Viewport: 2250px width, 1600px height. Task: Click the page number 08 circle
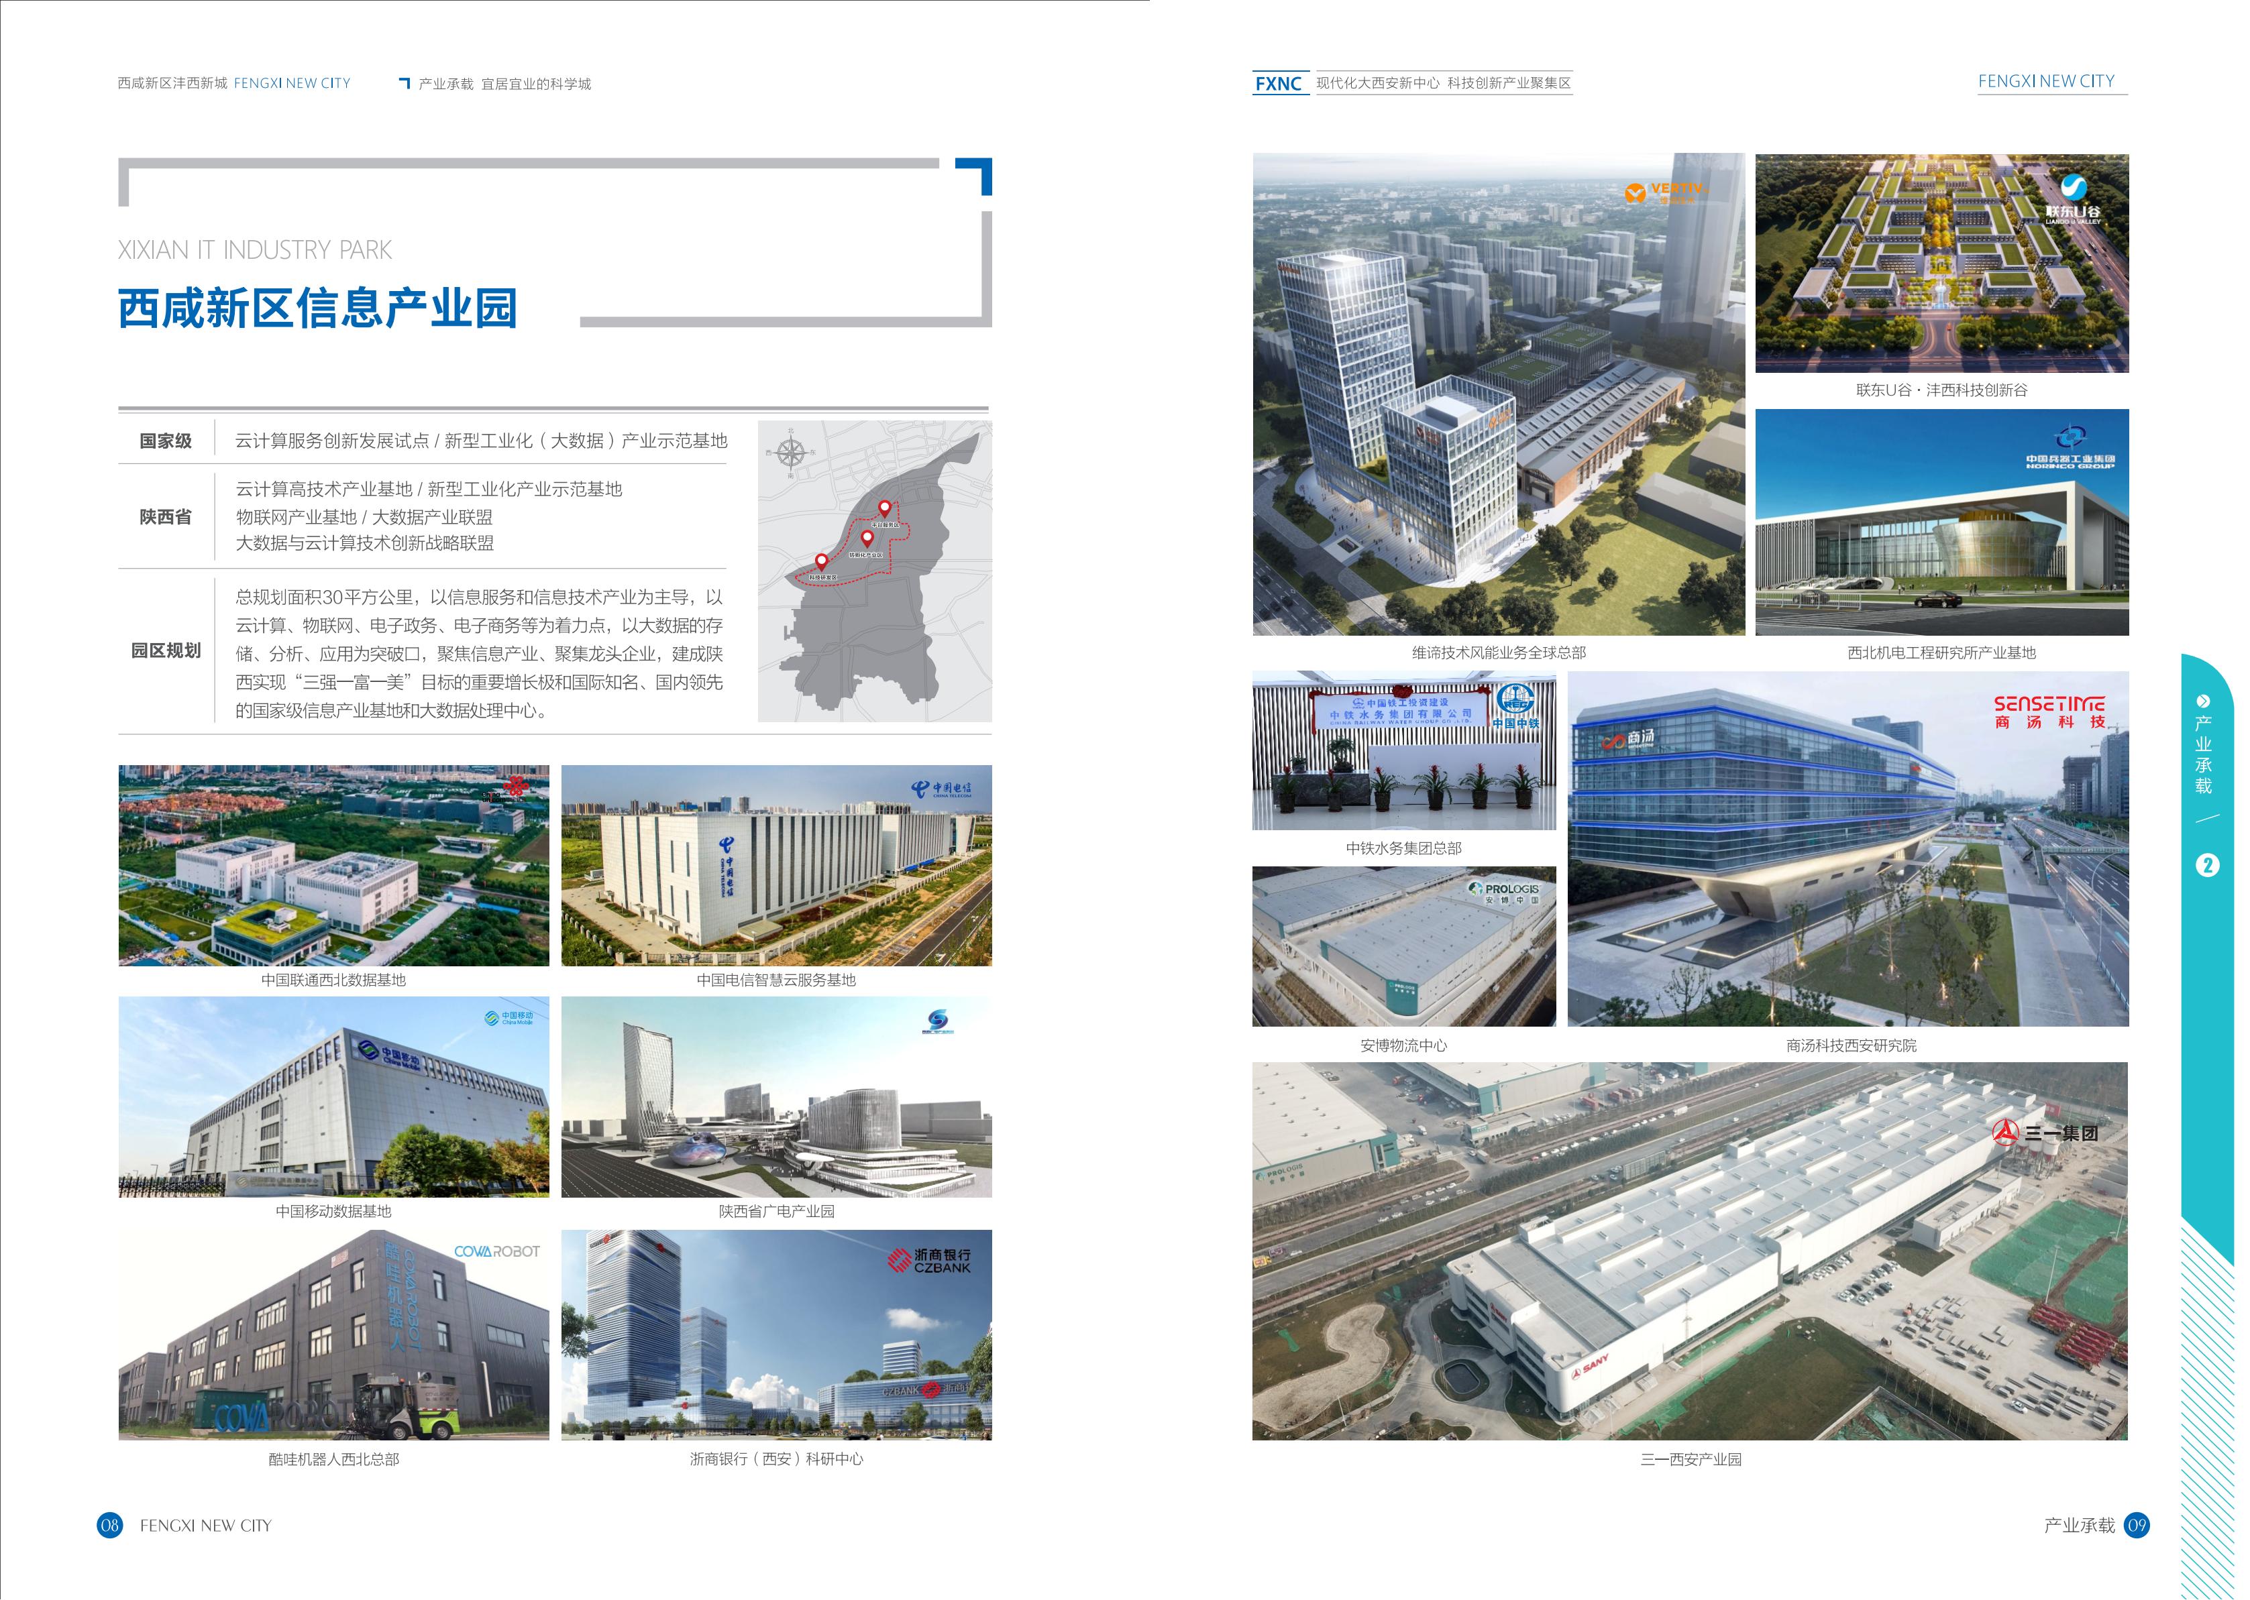pyautogui.click(x=109, y=1525)
